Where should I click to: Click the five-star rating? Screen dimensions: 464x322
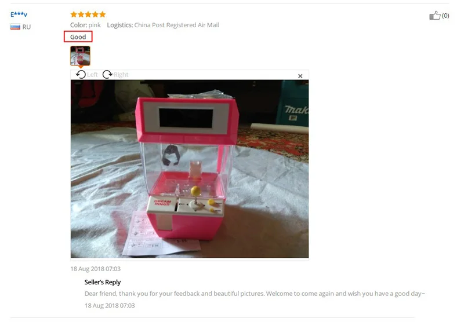click(88, 14)
